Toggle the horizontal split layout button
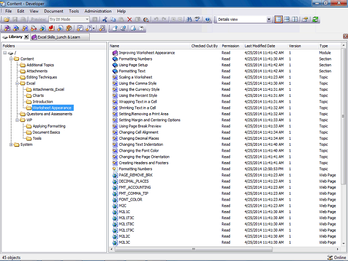The height and width of the screenshot is (261, 348). tap(287, 20)
